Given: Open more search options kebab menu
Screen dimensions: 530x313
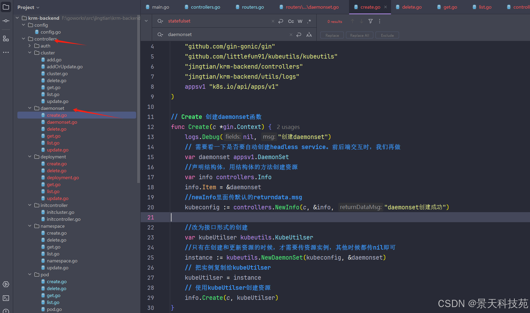Looking at the screenshot, I should coord(380,21).
